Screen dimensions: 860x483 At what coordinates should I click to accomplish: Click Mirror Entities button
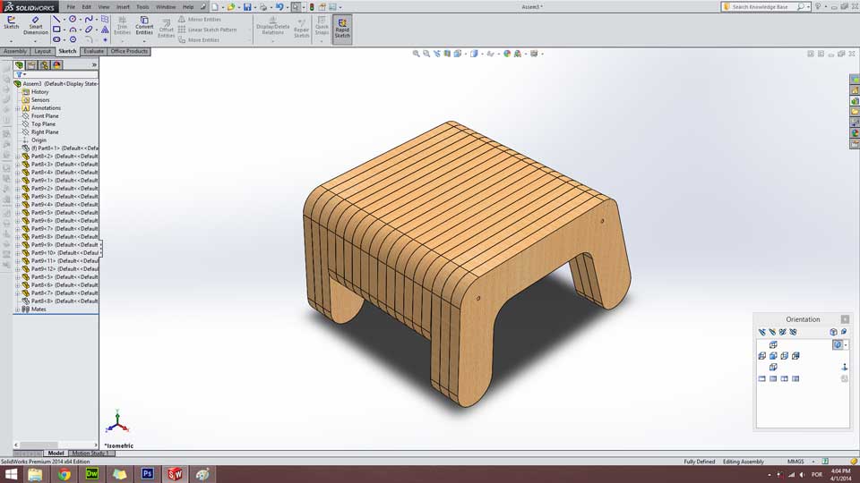coord(199,19)
